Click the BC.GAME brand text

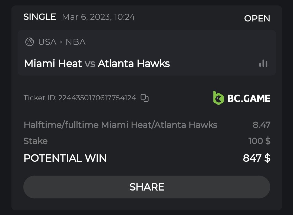pos(249,98)
